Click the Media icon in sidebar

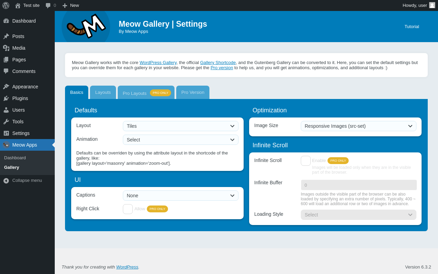point(6,48)
